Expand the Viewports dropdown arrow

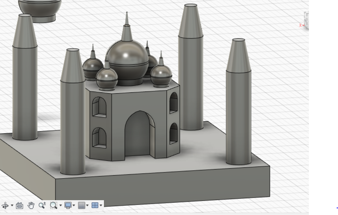point(101,205)
